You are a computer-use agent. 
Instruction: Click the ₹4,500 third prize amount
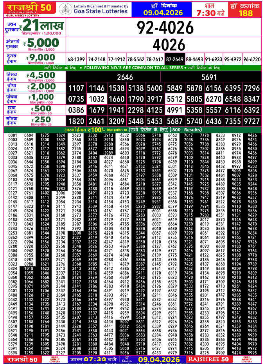pyautogui.click(x=41, y=75)
